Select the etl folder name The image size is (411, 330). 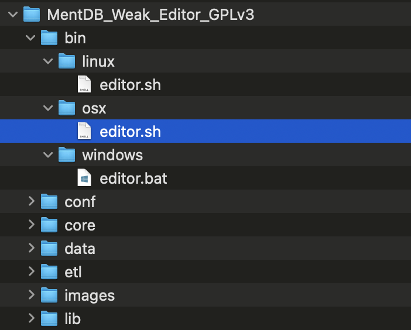click(73, 272)
